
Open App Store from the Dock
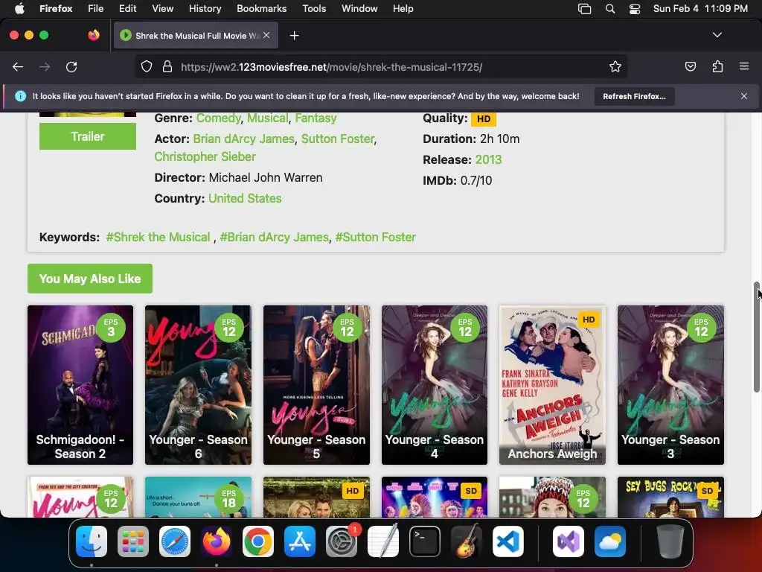(300, 541)
